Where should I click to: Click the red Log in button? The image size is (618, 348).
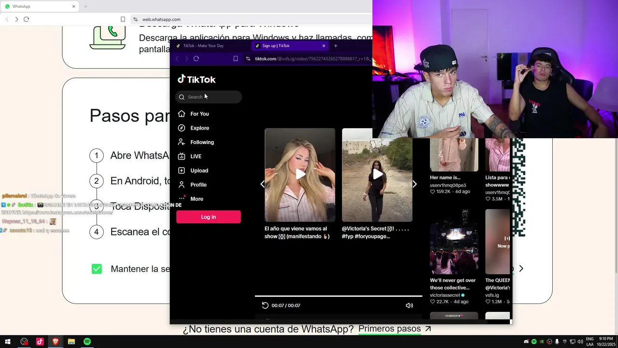pyautogui.click(x=209, y=217)
